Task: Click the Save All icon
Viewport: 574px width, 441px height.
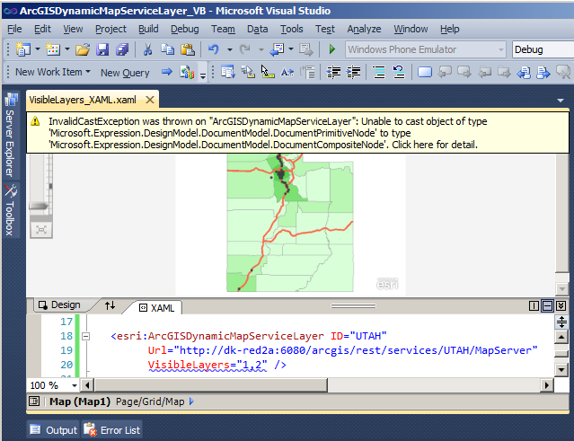Action: pos(122,49)
